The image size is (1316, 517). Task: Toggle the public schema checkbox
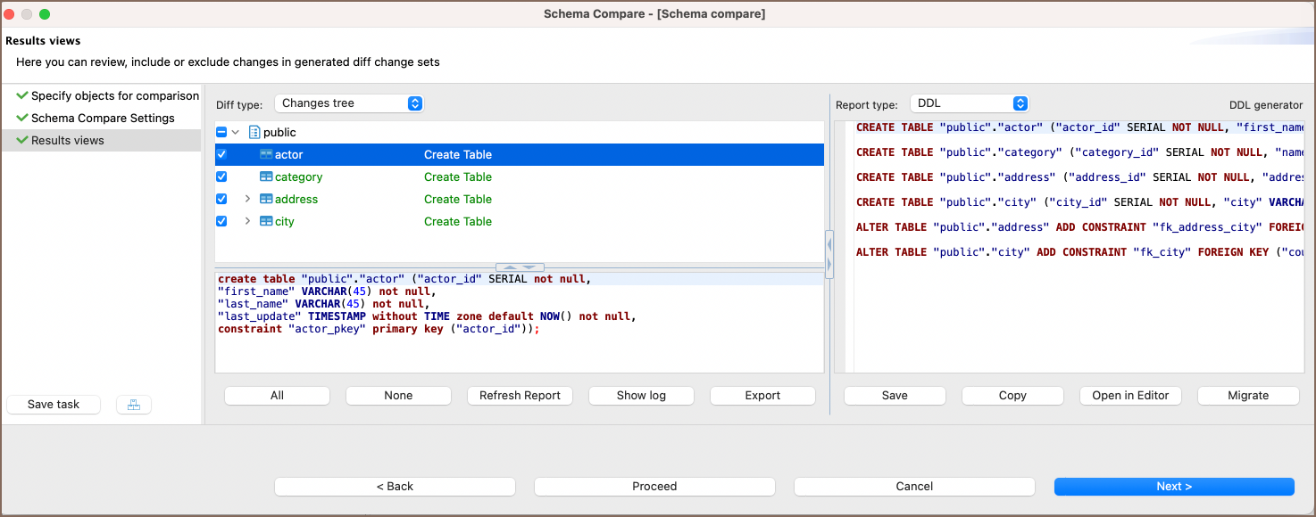(222, 132)
